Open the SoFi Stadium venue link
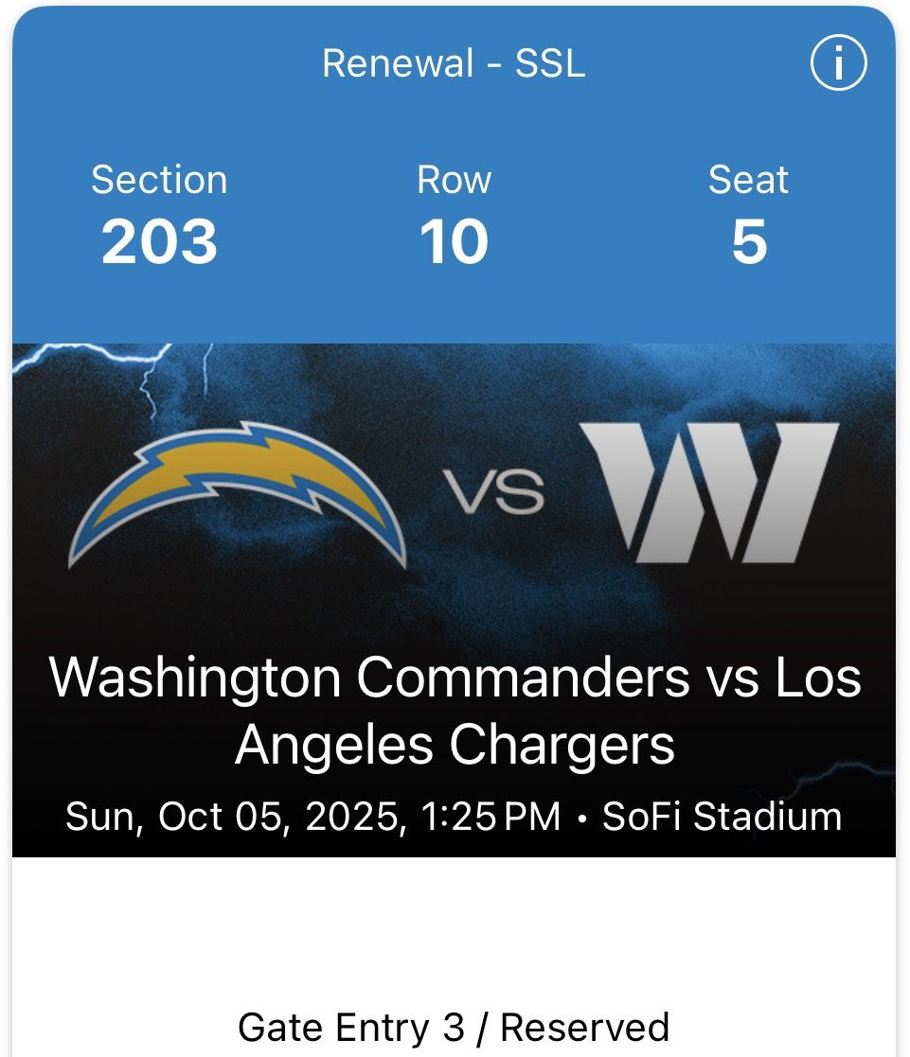 [x=722, y=817]
